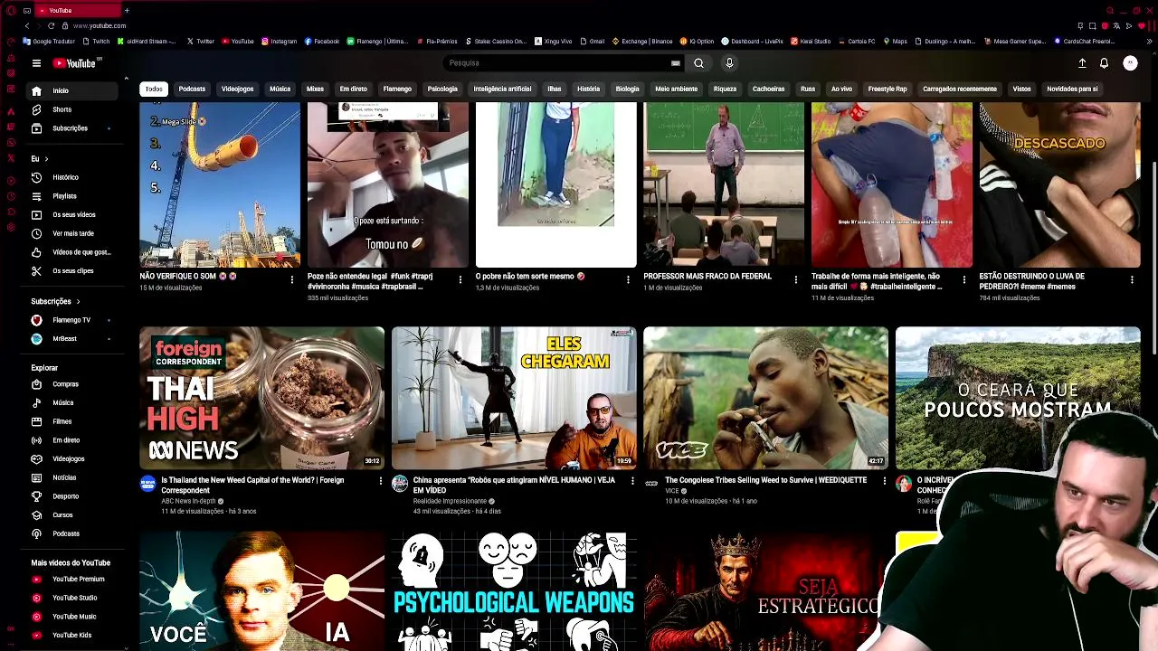1158x651 pixels.
Task: Open VICE channel from video title row
Action: (x=670, y=491)
